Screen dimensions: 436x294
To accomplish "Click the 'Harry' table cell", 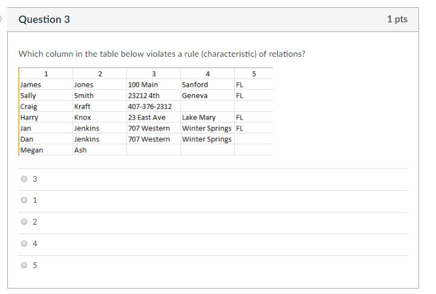I will 46,117.
